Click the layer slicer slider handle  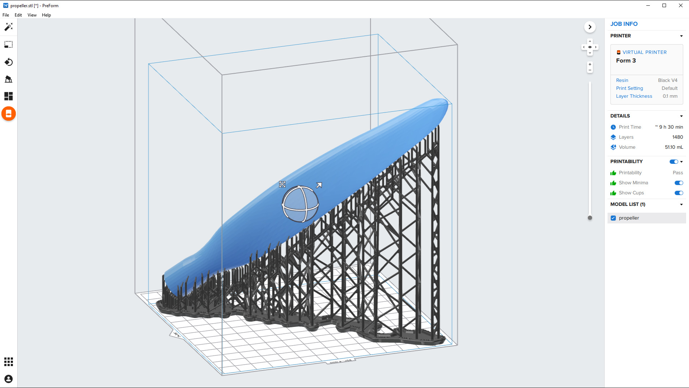(590, 218)
